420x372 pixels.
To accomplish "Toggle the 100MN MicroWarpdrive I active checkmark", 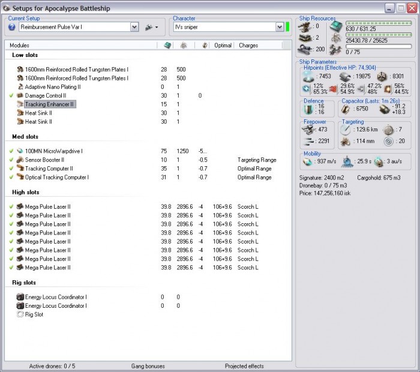I will 11,151.
